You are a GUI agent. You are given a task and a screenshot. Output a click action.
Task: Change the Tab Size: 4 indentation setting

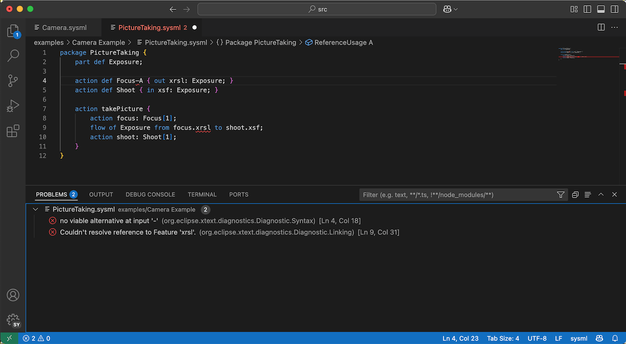coord(503,338)
